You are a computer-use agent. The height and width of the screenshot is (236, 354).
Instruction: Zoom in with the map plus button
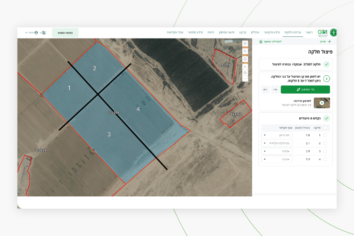(x=245, y=67)
